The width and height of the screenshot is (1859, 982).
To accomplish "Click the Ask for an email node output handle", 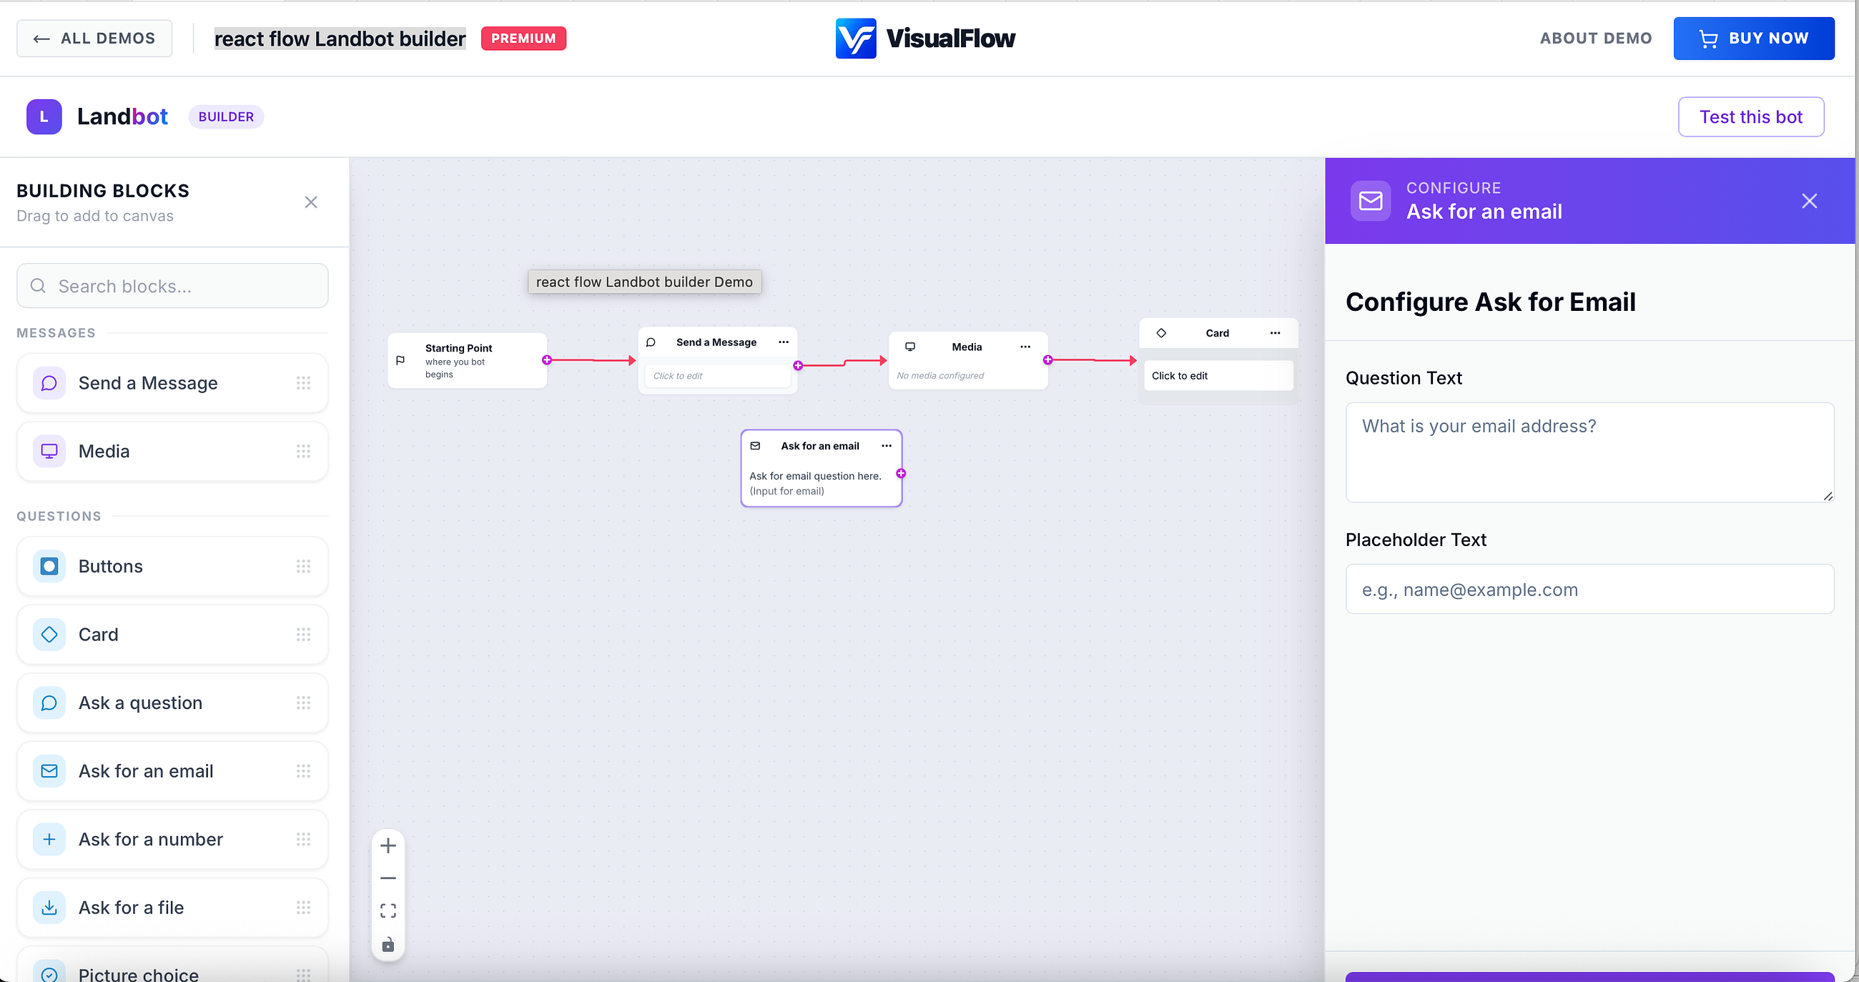I will tap(902, 473).
